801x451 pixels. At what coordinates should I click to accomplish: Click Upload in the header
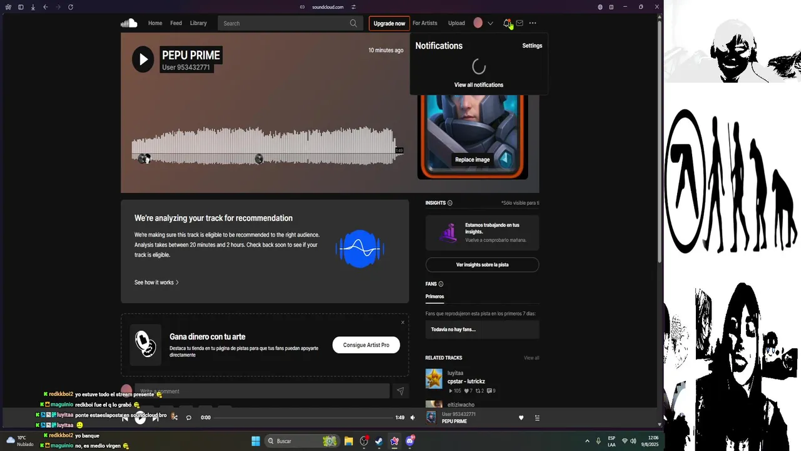(457, 23)
